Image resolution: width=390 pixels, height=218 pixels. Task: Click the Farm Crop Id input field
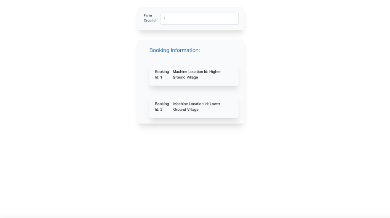tap(199, 19)
